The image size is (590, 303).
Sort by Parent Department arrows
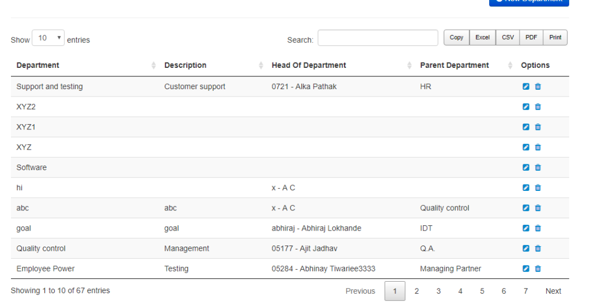(x=510, y=66)
